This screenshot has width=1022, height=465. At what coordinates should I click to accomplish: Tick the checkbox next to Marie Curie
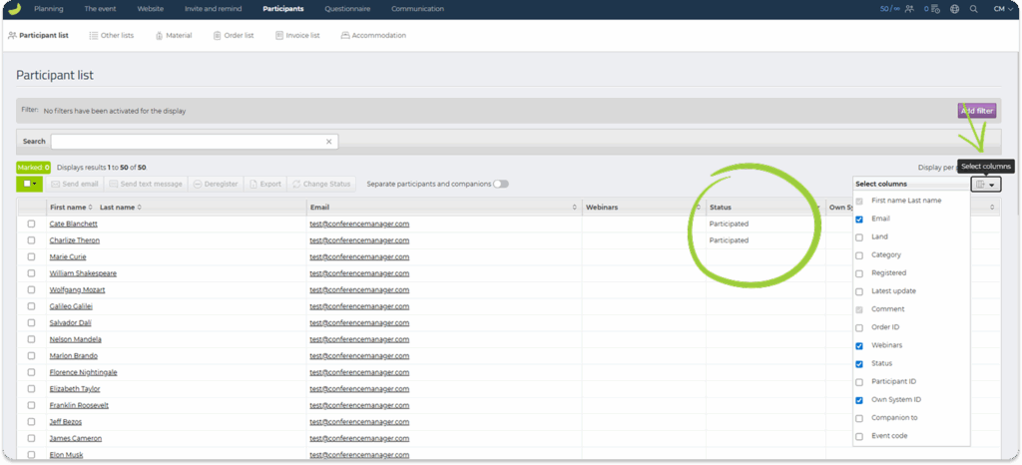(x=31, y=256)
